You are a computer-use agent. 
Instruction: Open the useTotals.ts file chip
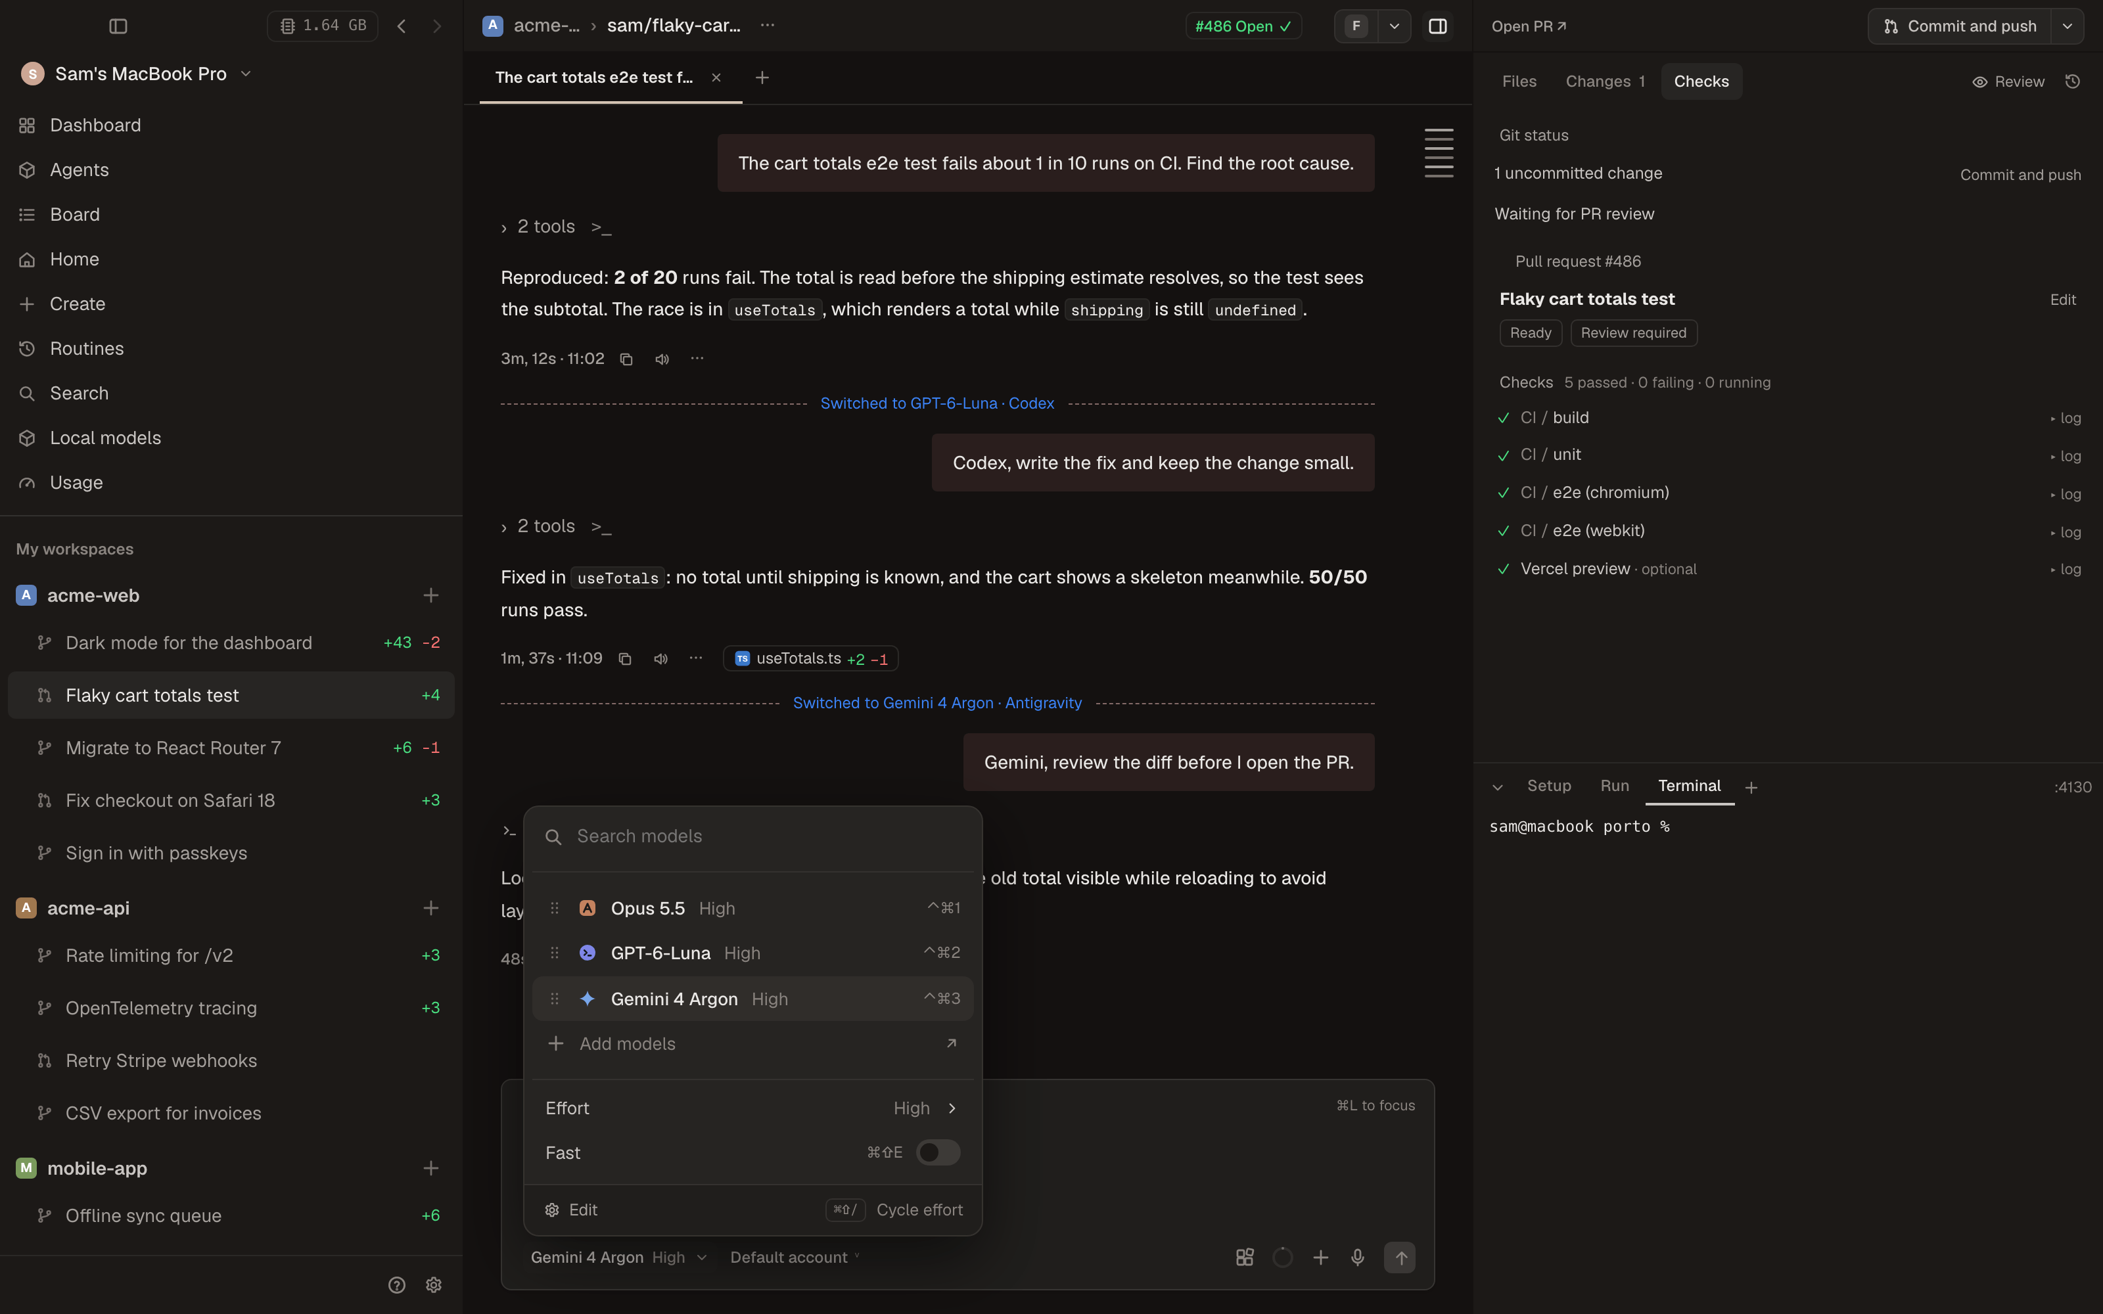click(x=810, y=659)
